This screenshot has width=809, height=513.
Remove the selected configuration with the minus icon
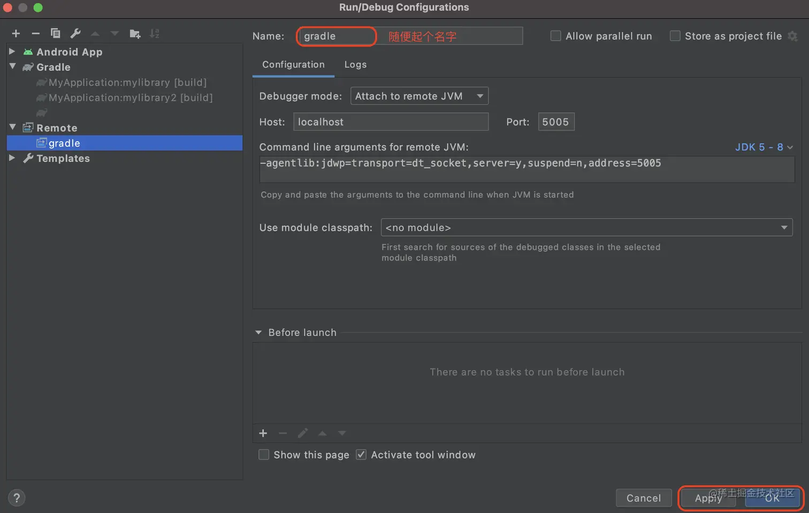coord(36,34)
